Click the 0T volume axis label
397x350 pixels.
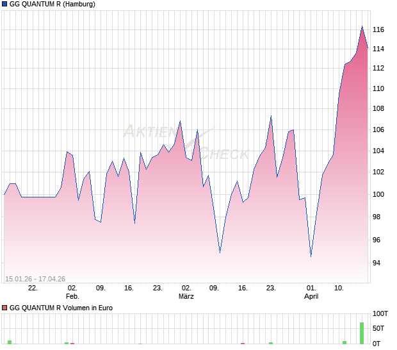point(377,344)
